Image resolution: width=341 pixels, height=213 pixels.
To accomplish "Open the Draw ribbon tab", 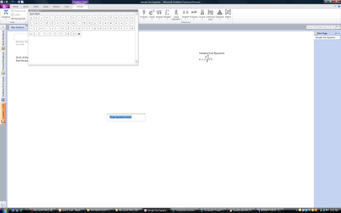I will pos(46,6).
